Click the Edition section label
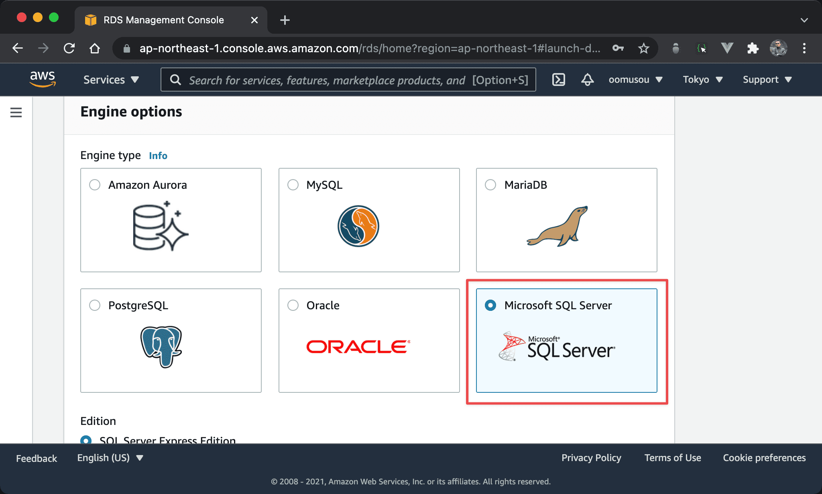Screen dimensions: 822x494 [98, 421]
